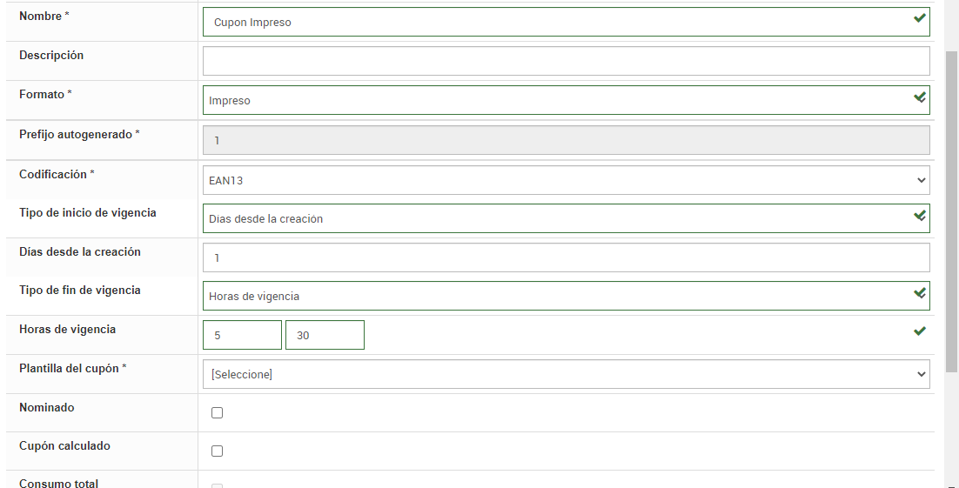Click the validation checkmark in the Formato field
The width and height of the screenshot is (959, 488).
click(919, 97)
